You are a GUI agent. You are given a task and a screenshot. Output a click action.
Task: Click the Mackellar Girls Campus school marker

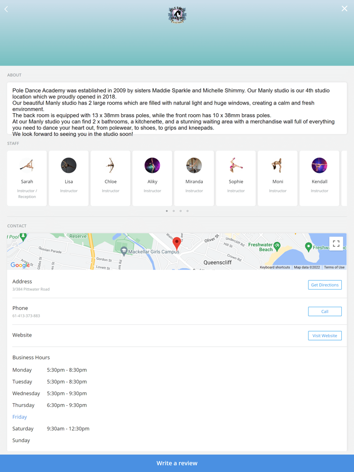[x=123, y=251]
